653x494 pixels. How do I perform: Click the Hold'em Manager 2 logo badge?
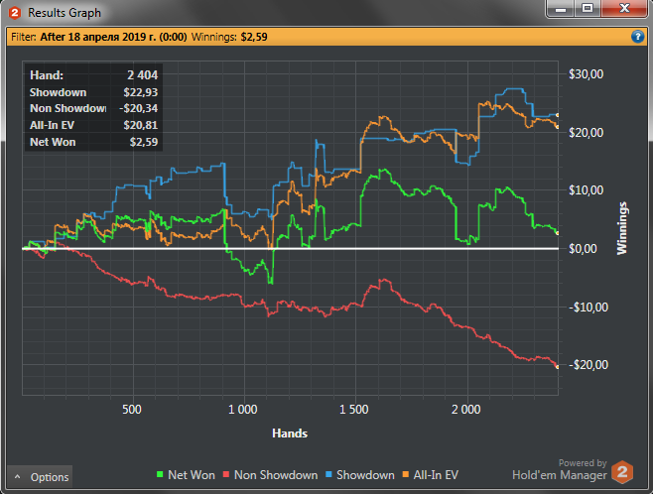pyautogui.click(x=622, y=472)
